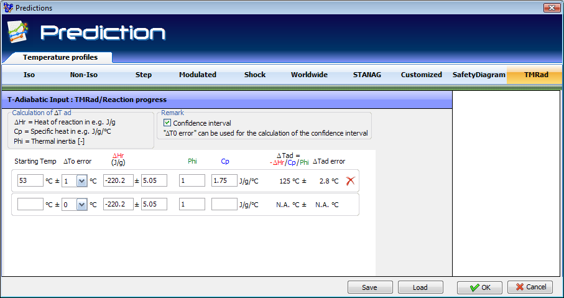Click the N.A. °C ± ΔTad value

292,205
